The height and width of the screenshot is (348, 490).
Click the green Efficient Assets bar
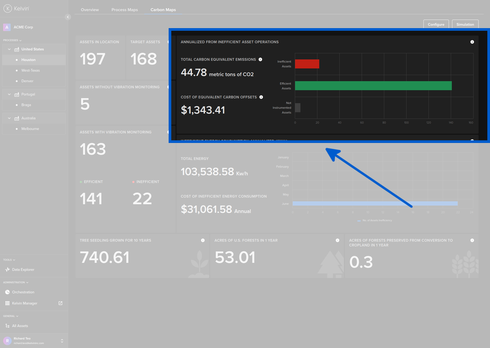click(373, 86)
